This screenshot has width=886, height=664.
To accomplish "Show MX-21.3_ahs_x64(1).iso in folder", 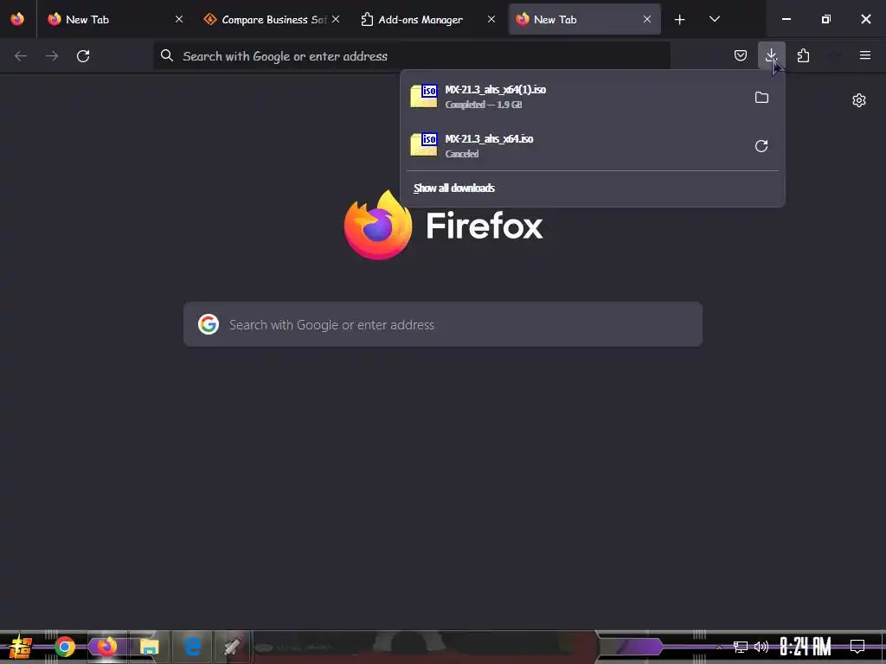I will coord(761,97).
